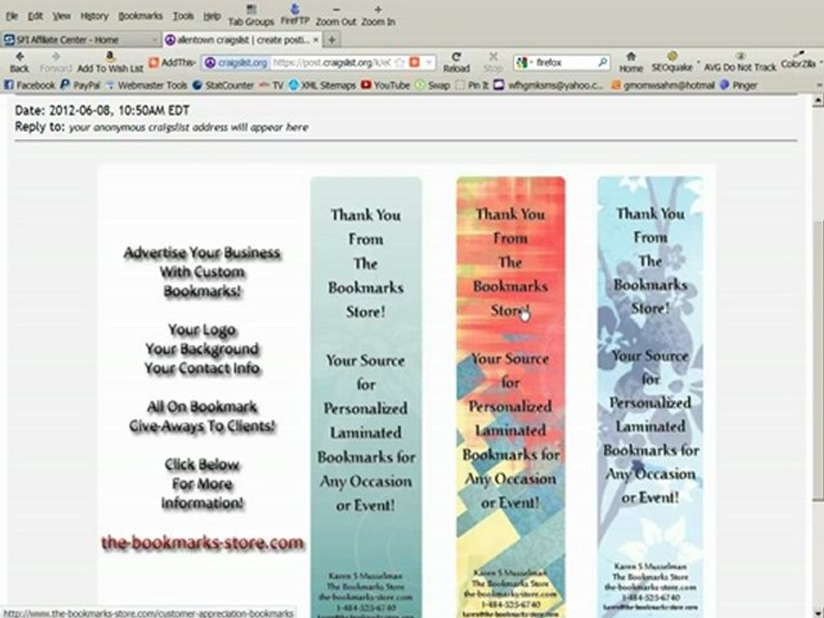Click the Back navigation arrow
This screenshot has height=618, width=824.
click(x=20, y=57)
